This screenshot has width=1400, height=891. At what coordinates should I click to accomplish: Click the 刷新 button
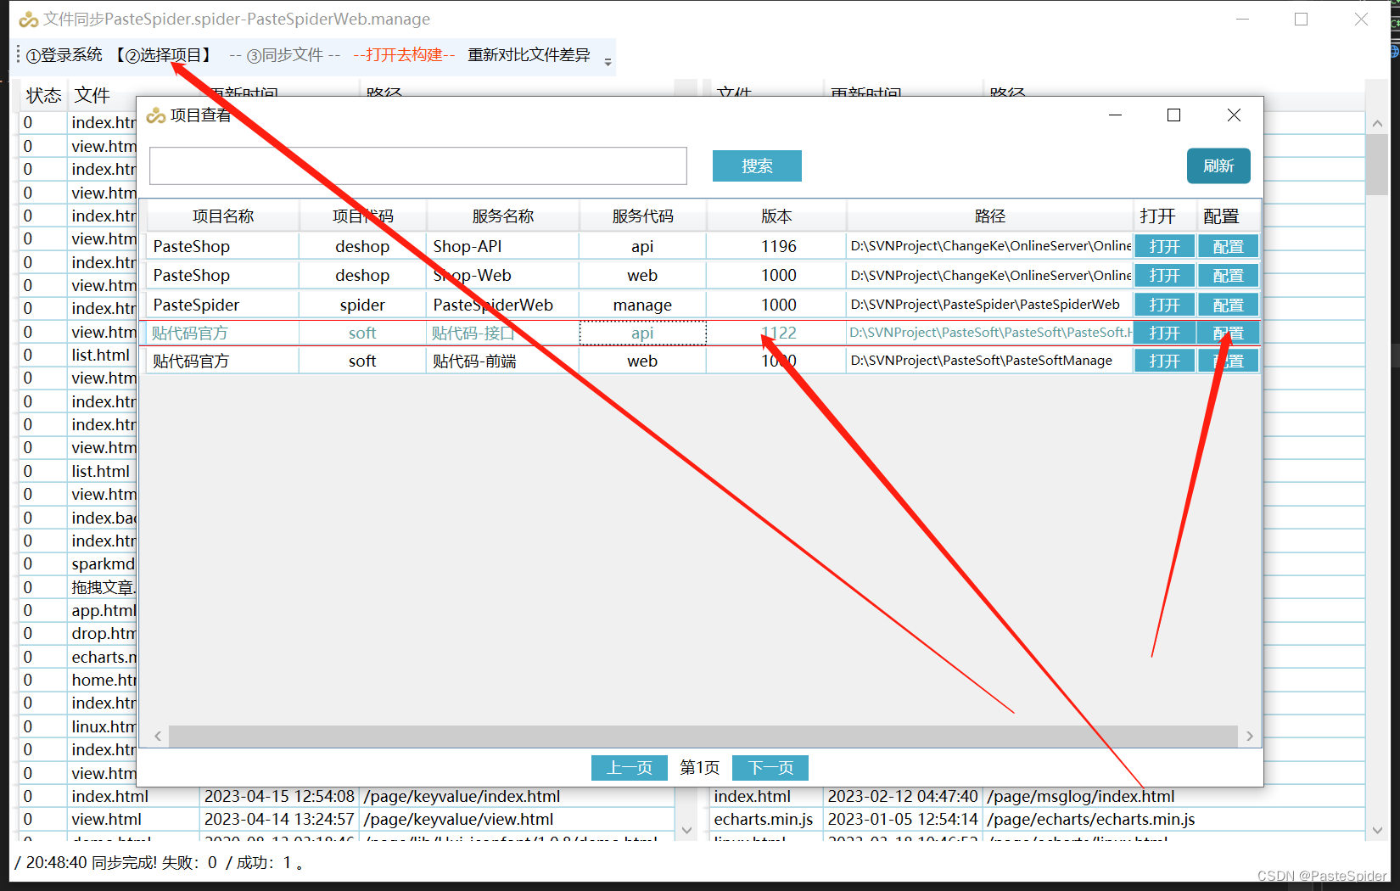(x=1218, y=165)
